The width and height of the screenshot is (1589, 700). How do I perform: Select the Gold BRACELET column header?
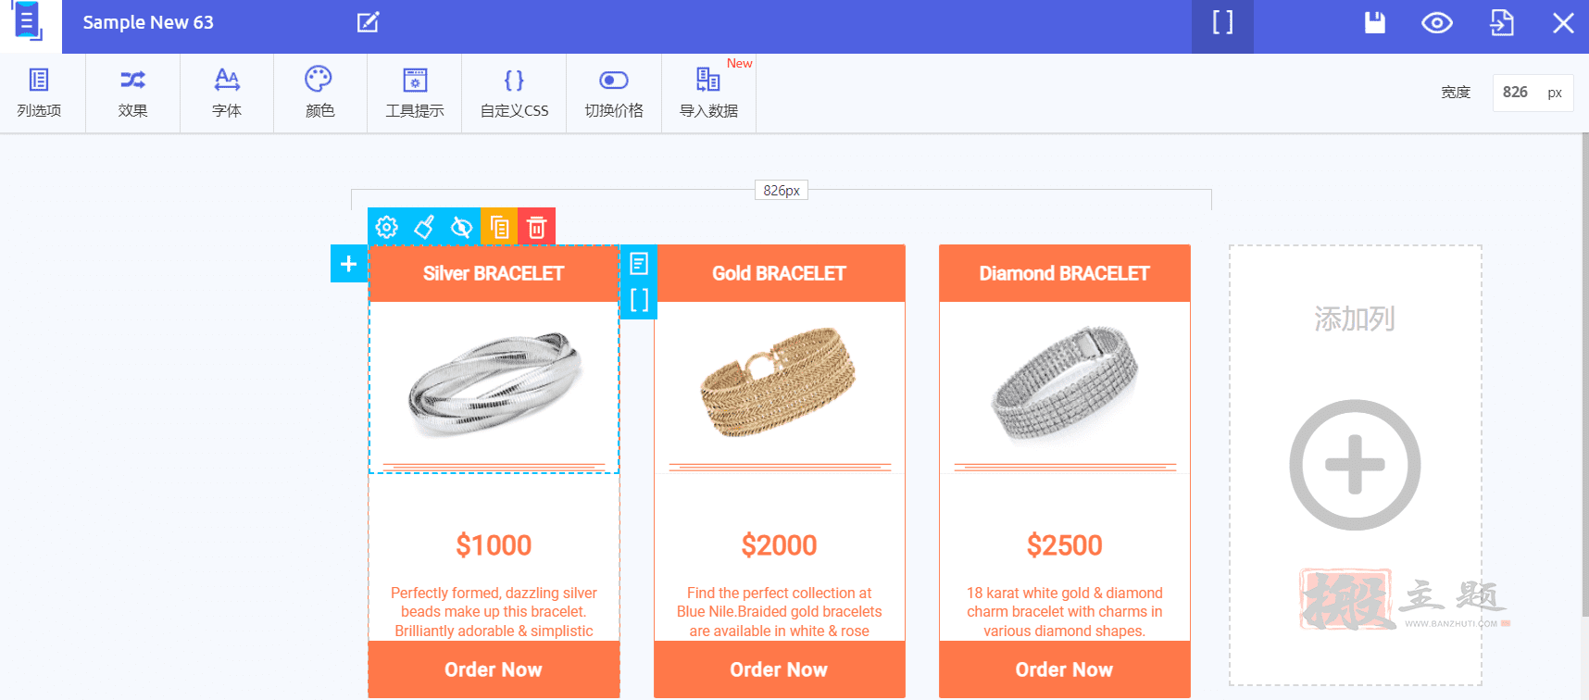(x=779, y=273)
